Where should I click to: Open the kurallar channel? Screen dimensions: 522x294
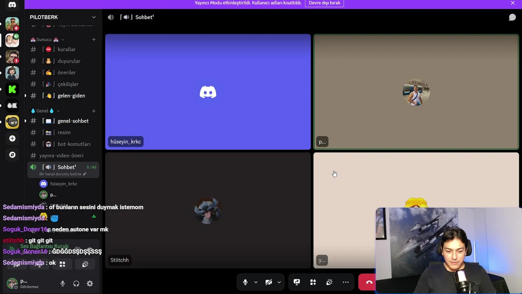tap(63, 49)
